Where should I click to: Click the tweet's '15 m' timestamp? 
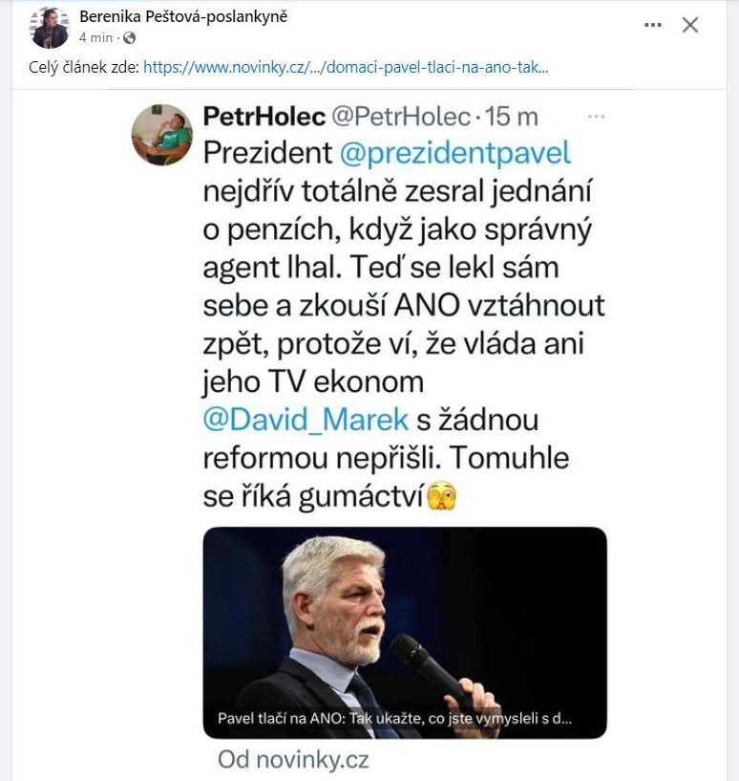[513, 117]
